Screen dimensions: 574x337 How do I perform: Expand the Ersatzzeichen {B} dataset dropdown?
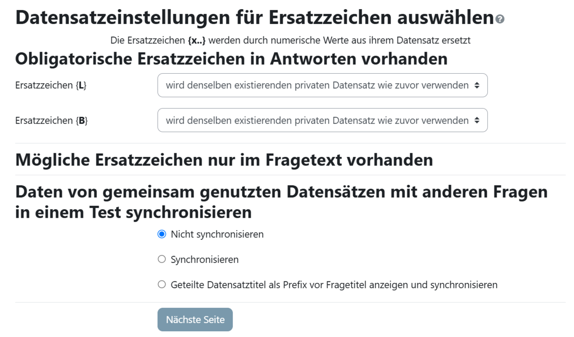[x=322, y=120]
